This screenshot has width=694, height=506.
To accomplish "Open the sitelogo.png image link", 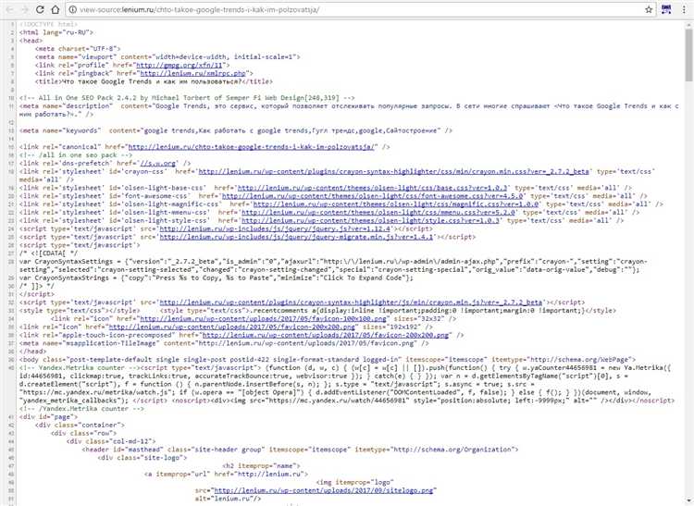I will click(x=323, y=490).
